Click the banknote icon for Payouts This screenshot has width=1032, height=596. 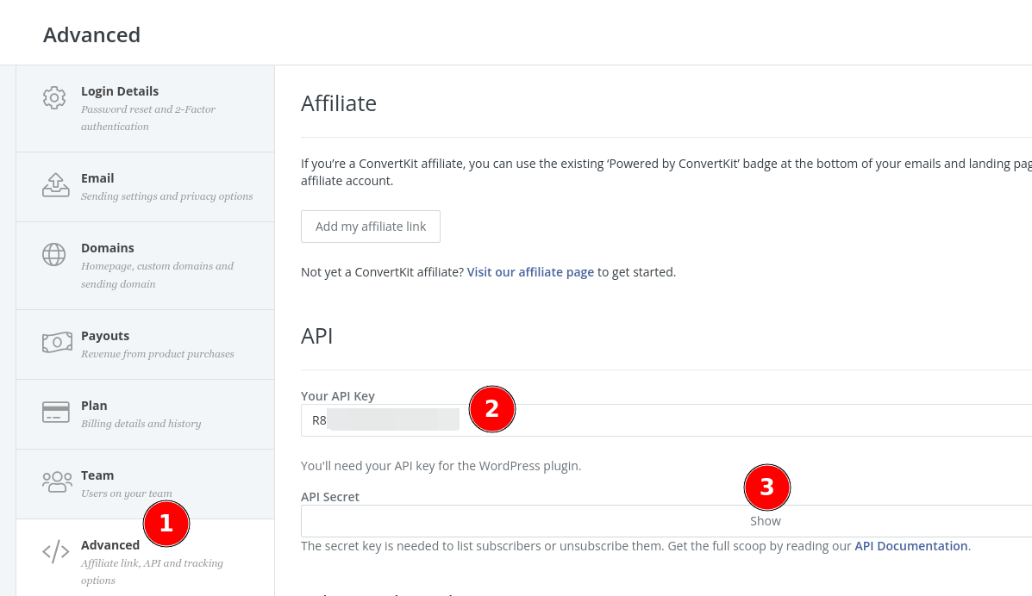pyautogui.click(x=57, y=343)
